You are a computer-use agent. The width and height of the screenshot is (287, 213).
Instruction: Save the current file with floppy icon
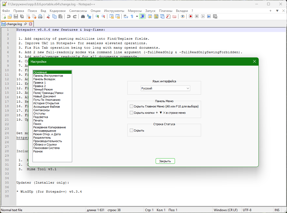[x=16, y=16]
